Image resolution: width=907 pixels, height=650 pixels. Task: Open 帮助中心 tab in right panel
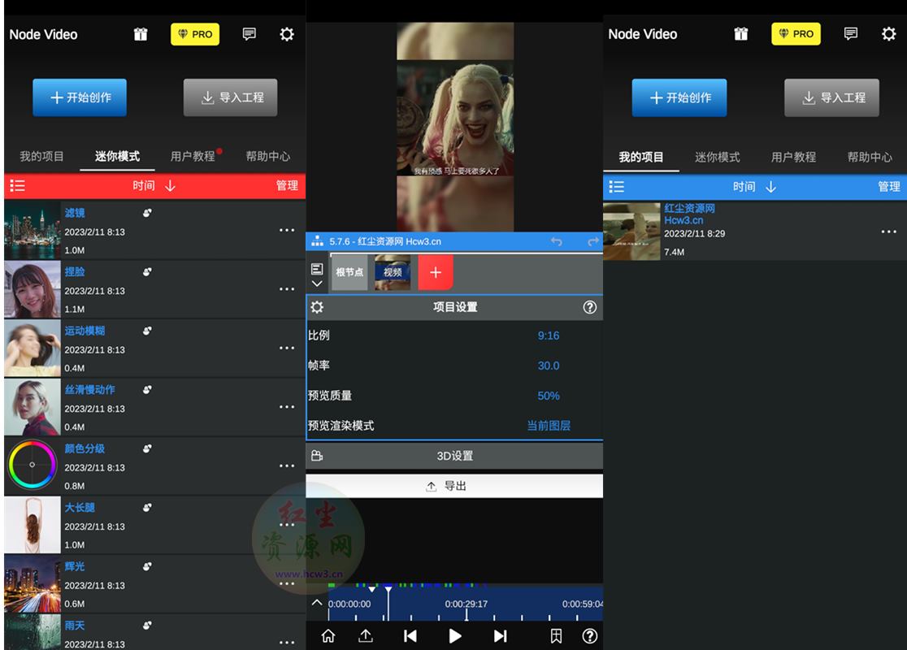click(x=870, y=158)
